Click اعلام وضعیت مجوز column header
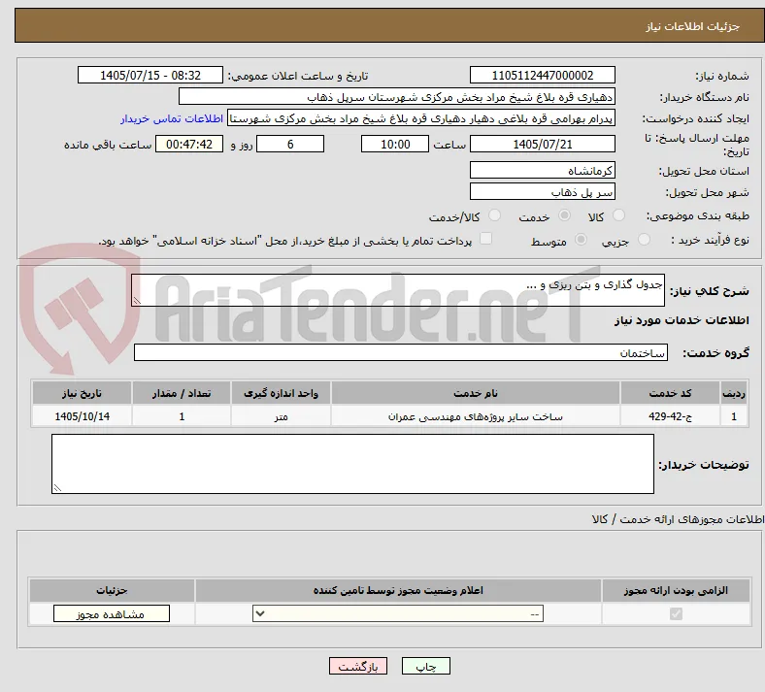The width and height of the screenshot is (765, 692). pyautogui.click(x=398, y=590)
